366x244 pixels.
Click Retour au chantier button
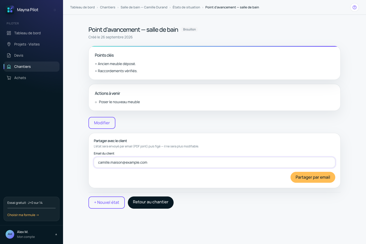click(x=151, y=203)
